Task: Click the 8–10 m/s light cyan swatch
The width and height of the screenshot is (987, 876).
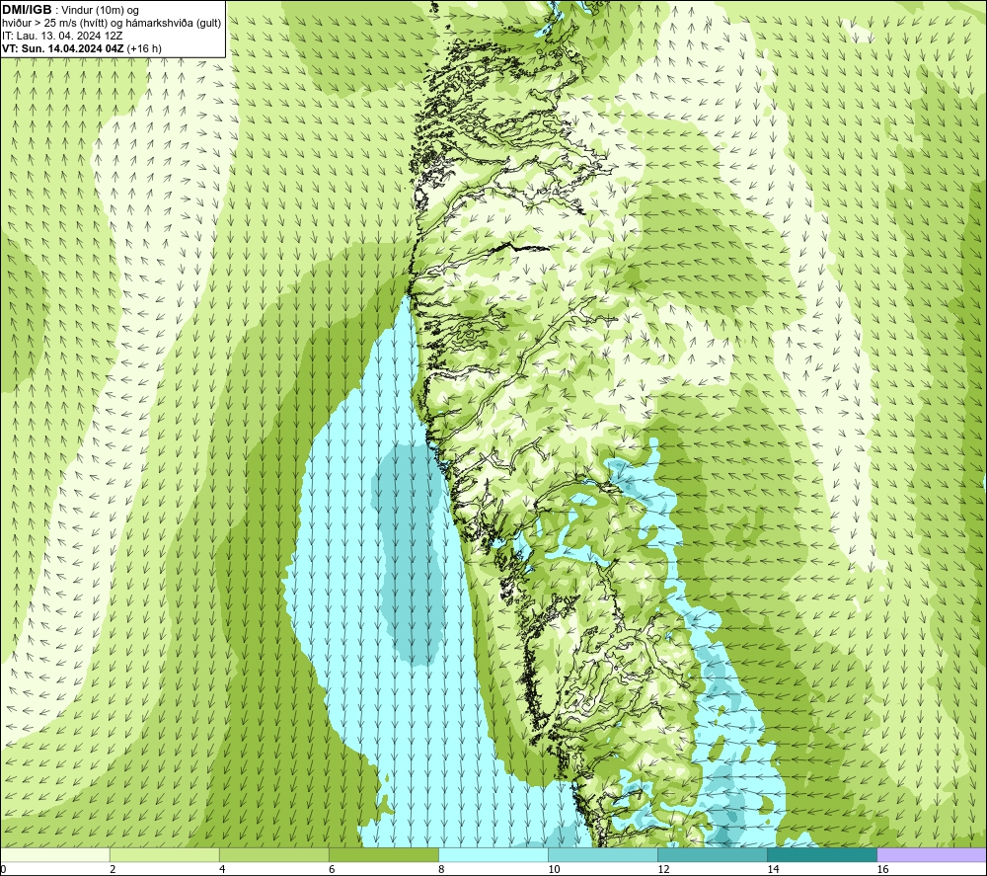Action: (x=493, y=854)
